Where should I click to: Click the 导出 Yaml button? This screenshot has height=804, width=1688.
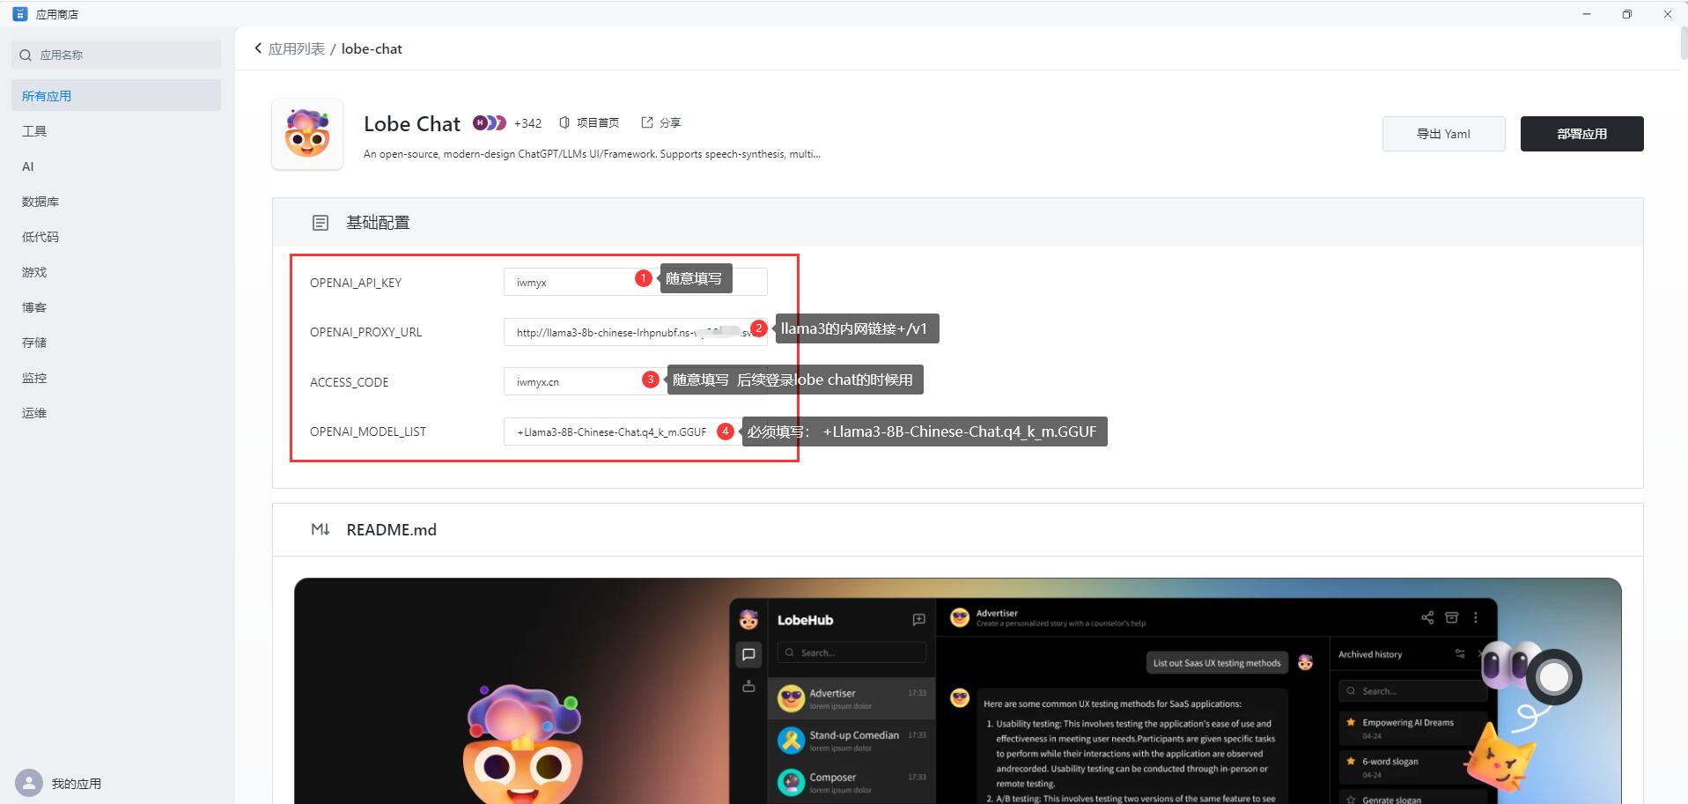tap(1443, 134)
